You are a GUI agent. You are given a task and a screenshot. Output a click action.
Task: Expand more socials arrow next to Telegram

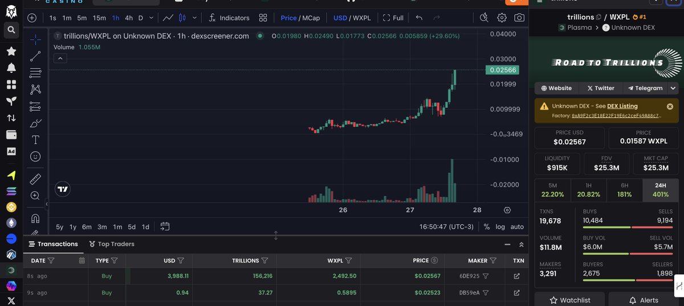click(x=673, y=88)
